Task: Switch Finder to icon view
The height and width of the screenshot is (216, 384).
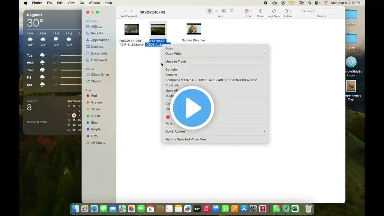Action: [x=209, y=11]
